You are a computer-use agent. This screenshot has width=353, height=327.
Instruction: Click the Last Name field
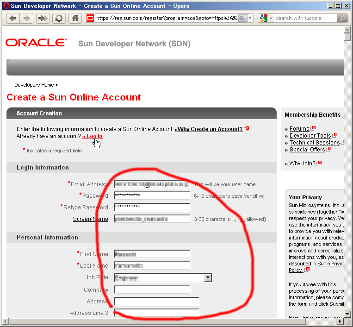[152, 265]
